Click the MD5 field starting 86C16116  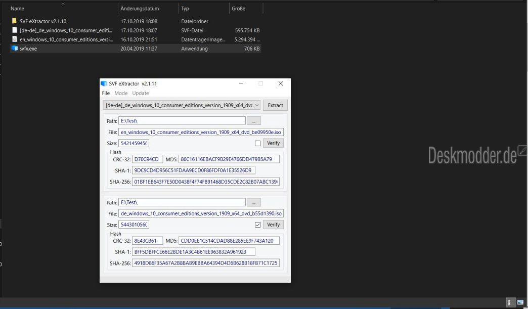pyautogui.click(x=229, y=159)
